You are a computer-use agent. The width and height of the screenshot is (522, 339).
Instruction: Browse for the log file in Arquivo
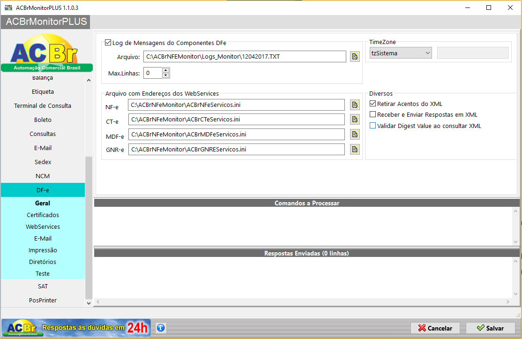click(355, 57)
